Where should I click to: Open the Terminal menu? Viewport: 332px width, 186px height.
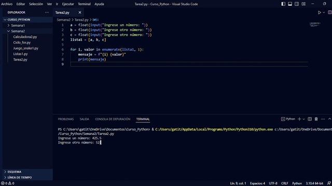tap(84, 4)
